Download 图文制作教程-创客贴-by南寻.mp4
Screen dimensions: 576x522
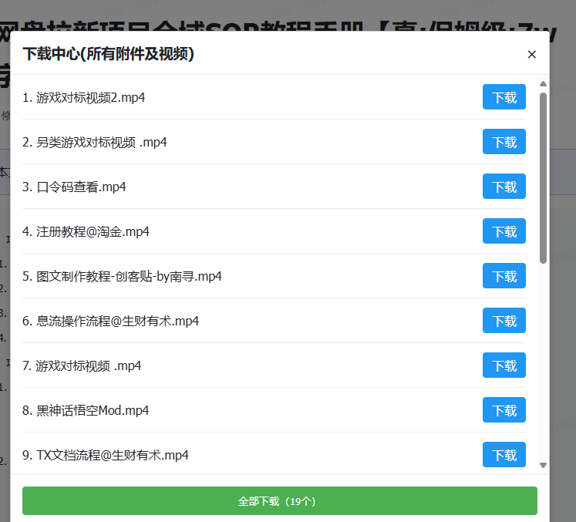(504, 276)
